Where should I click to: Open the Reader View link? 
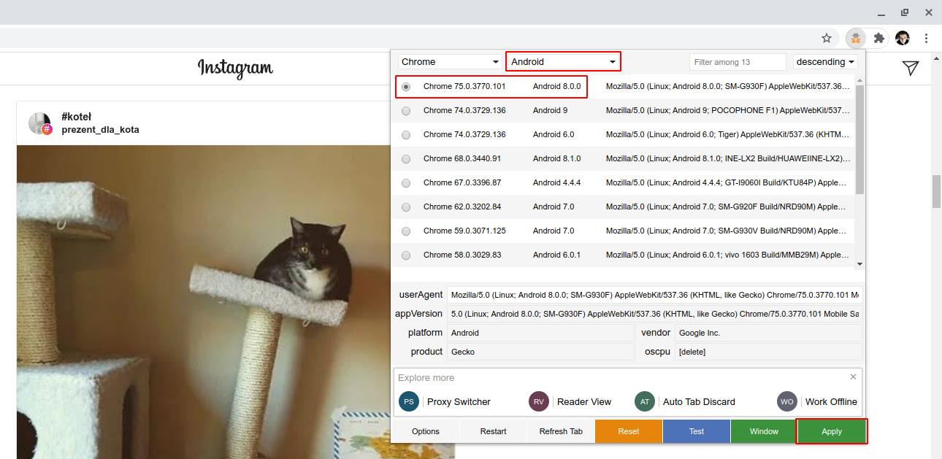(x=584, y=401)
